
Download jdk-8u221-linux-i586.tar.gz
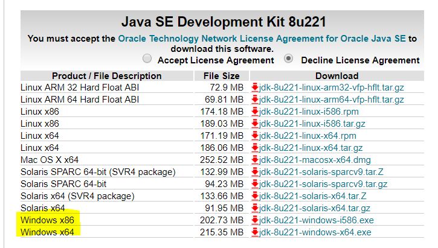(x=312, y=124)
